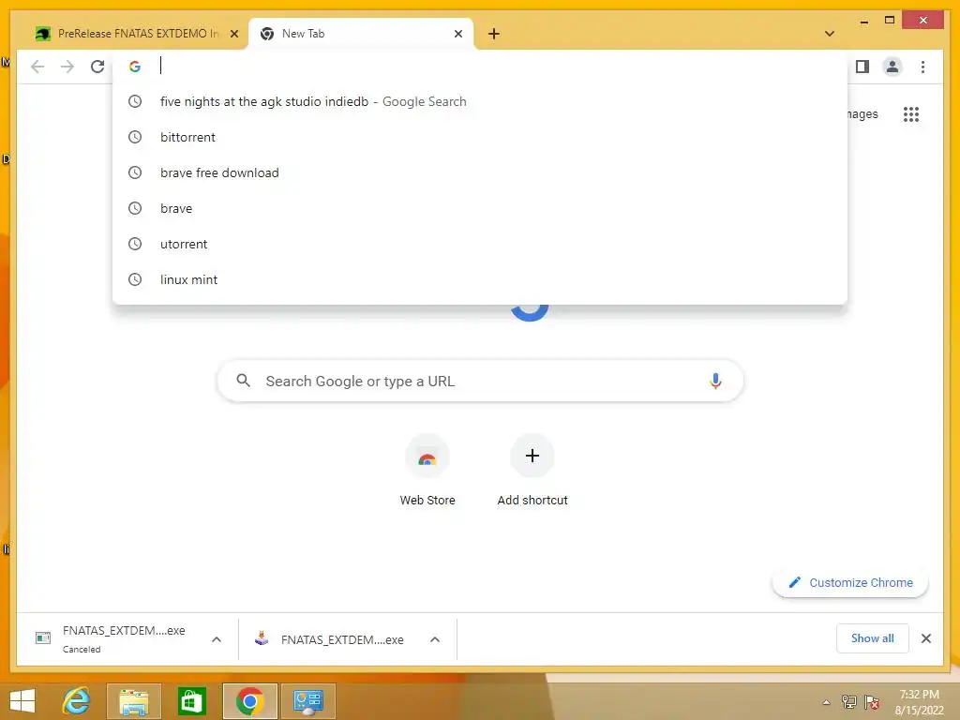This screenshot has width=960, height=720.
Task: Start voice search with the microphone
Action: coord(715,381)
